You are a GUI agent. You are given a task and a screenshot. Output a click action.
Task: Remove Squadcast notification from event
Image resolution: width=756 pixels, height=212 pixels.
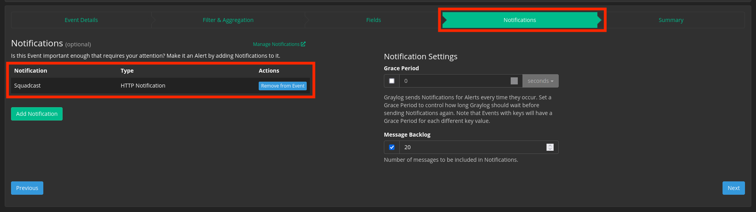pos(283,86)
